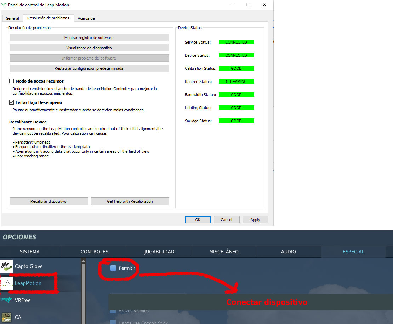Switch to the JUGABILIDAD tab
This screenshot has height=324, width=393.
(x=159, y=252)
